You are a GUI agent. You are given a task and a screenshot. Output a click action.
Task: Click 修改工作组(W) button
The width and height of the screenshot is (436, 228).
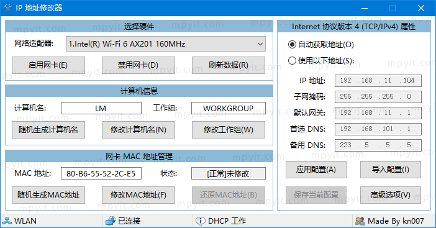click(229, 130)
